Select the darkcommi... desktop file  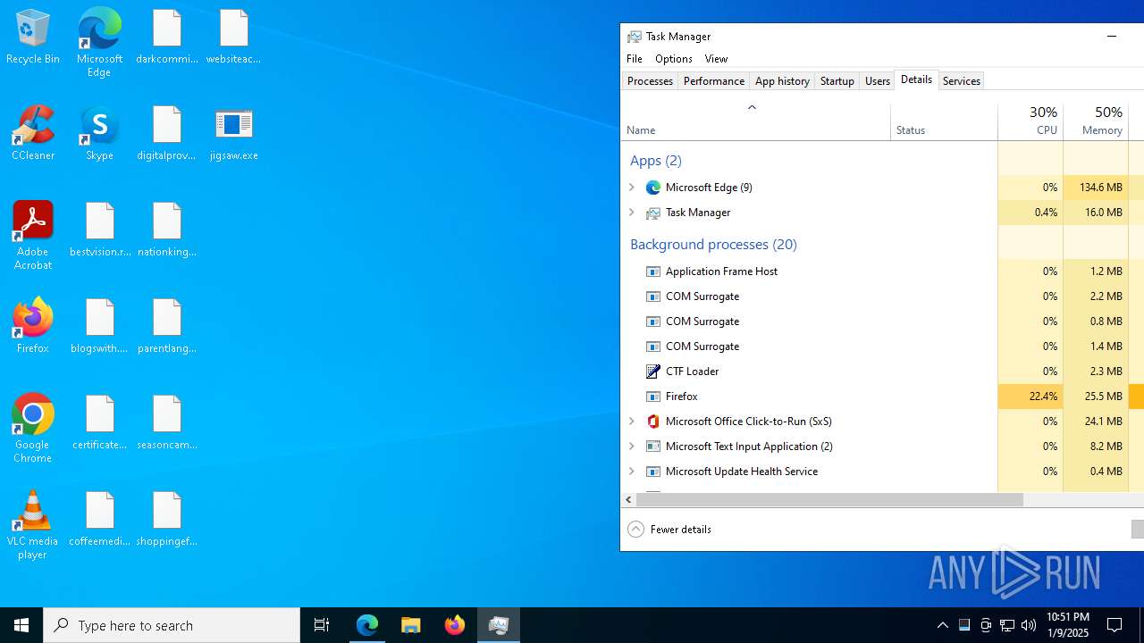(x=167, y=38)
